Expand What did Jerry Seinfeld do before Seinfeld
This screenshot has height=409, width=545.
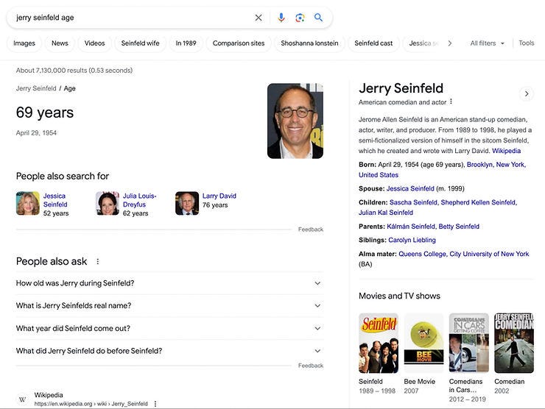[169, 351]
